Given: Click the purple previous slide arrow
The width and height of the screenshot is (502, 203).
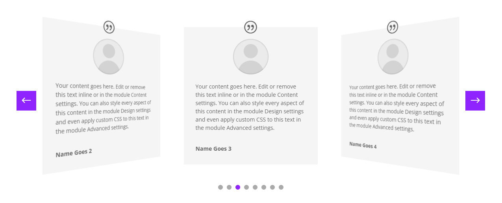Looking at the screenshot, I should click(26, 101).
